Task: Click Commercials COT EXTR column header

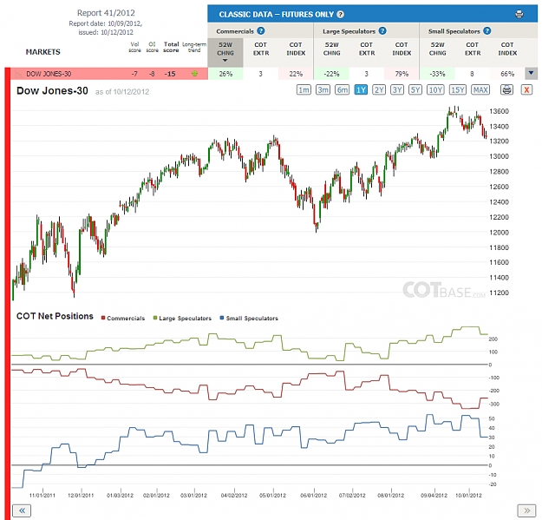Action: click(261, 49)
